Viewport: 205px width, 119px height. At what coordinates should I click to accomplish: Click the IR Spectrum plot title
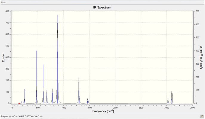tap(102, 7)
